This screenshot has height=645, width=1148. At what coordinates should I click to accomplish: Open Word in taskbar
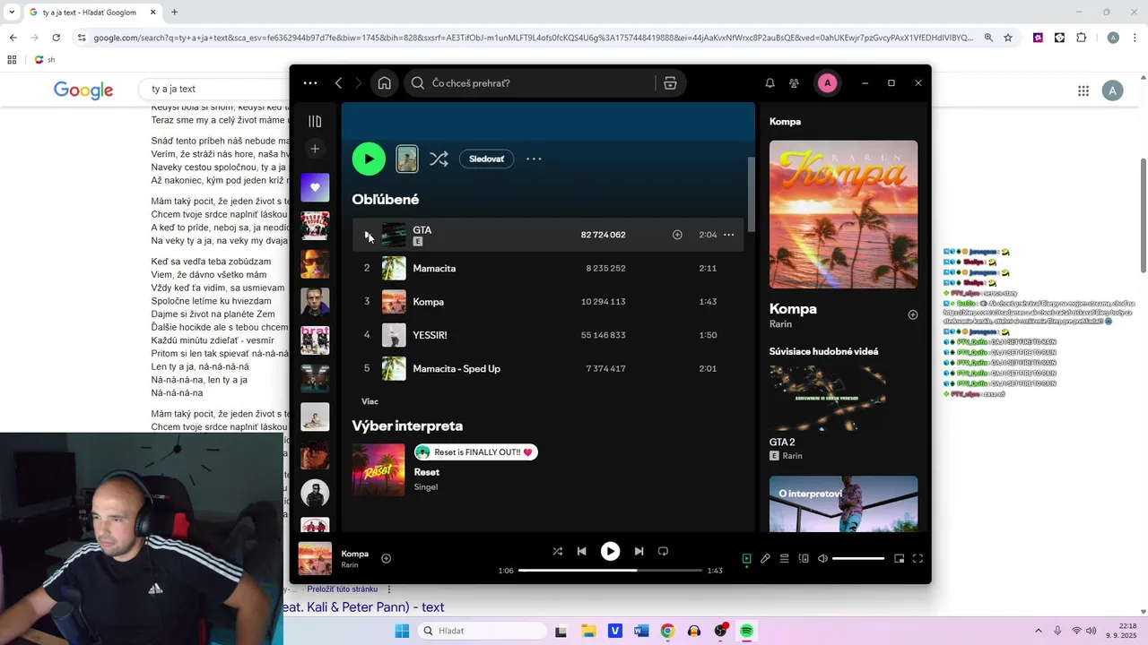tap(641, 631)
